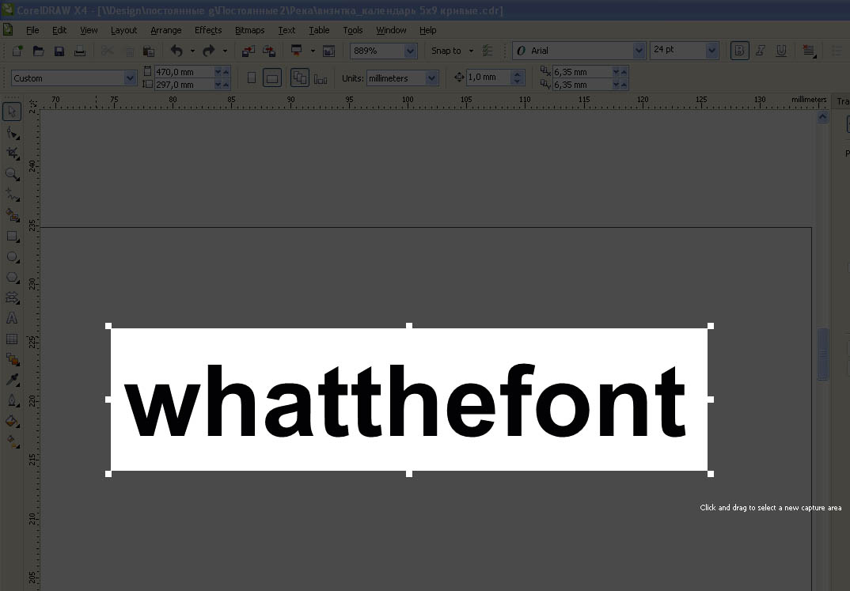This screenshot has width=850, height=591.
Task: Open redo history dropdown arrow
Action: [225, 51]
